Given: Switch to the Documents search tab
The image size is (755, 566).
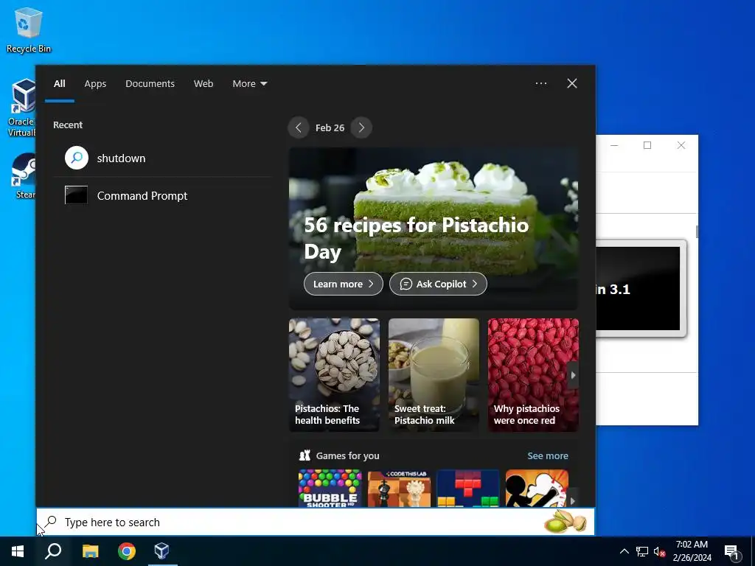Looking at the screenshot, I should coord(150,84).
